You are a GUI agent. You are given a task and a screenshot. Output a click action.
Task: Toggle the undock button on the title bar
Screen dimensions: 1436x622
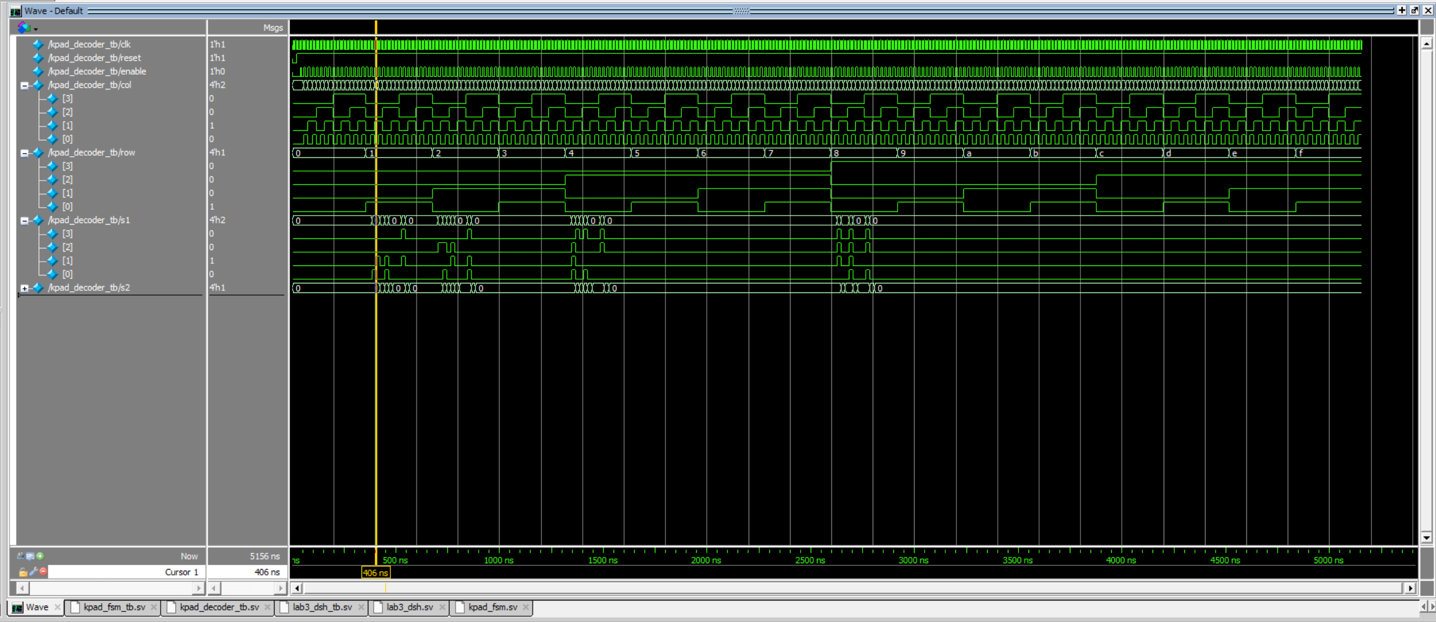tap(1415, 11)
